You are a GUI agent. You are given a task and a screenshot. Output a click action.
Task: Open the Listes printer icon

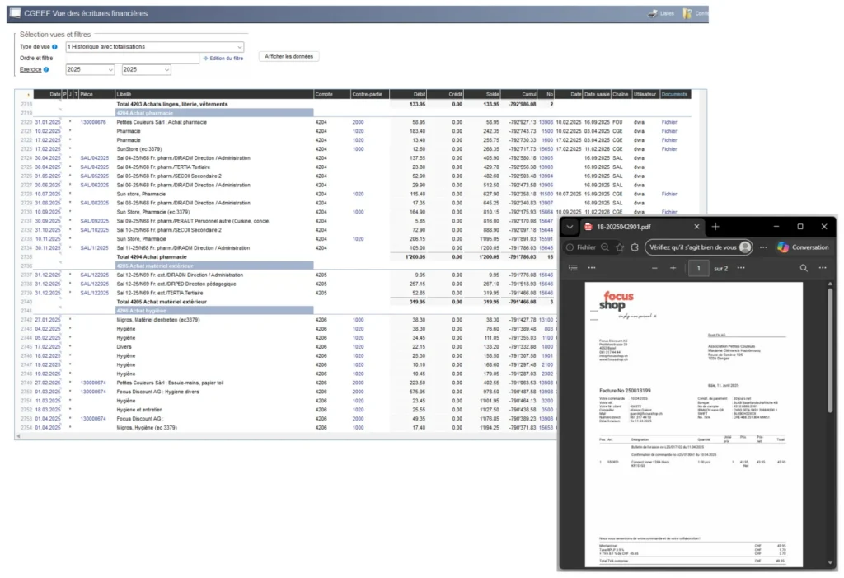click(652, 13)
